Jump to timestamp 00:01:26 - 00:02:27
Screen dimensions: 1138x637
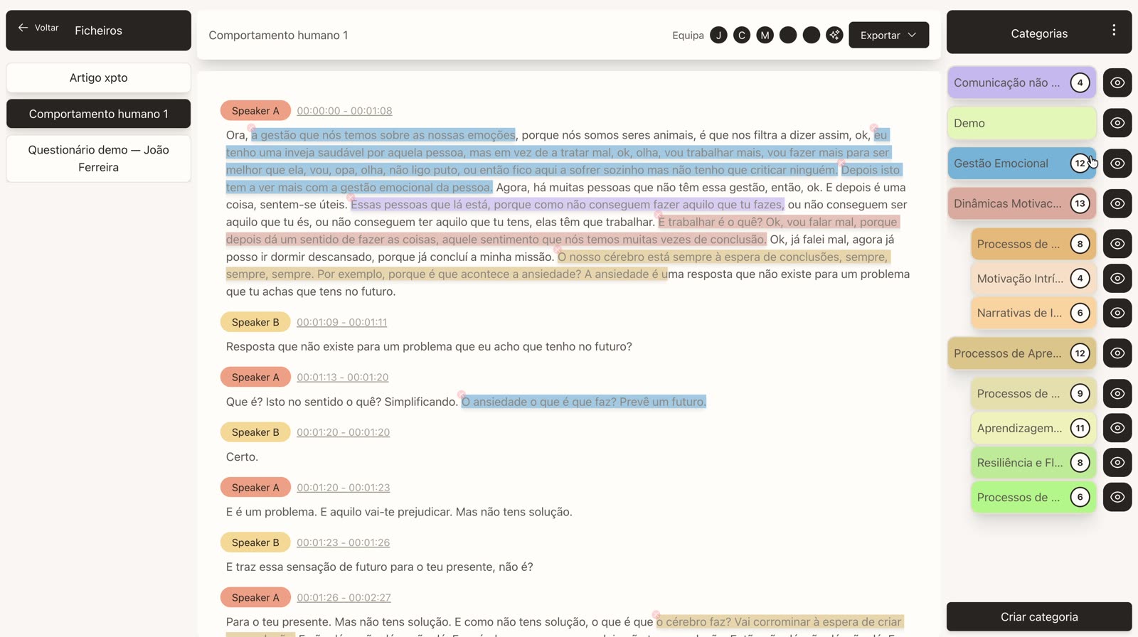click(x=344, y=598)
